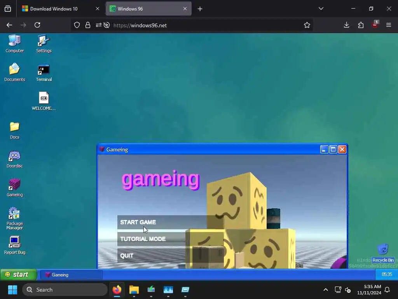Go forward one page in the browser
This screenshot has height=299, width=398.
(23, 25)
